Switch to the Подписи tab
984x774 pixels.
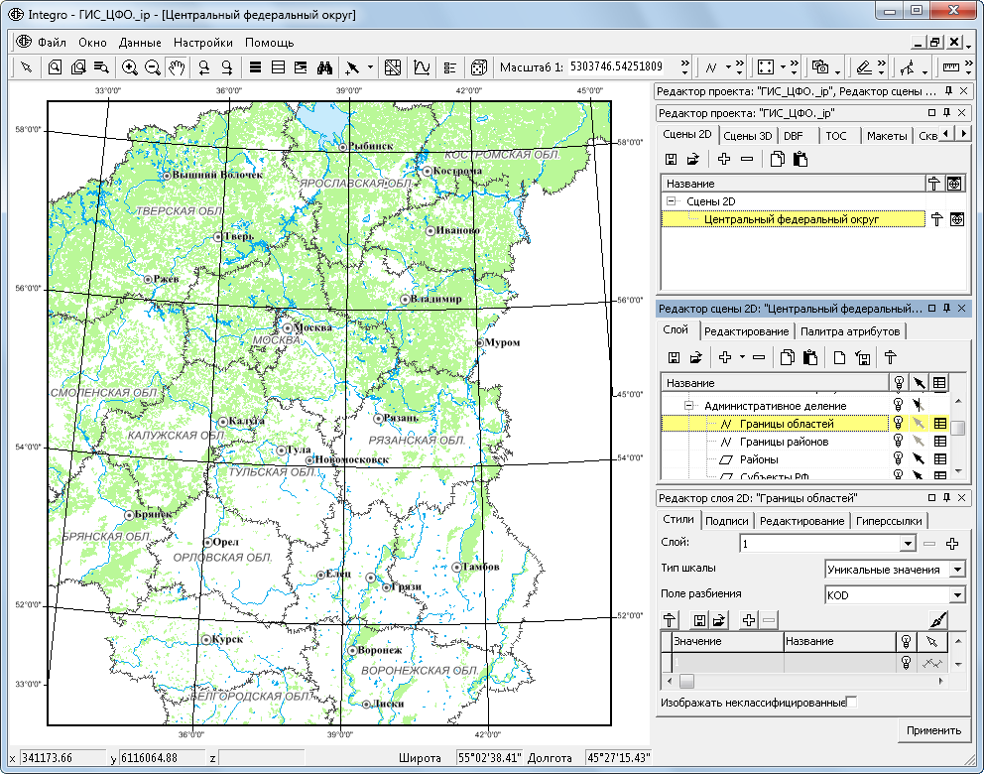(x=727, y=521)
